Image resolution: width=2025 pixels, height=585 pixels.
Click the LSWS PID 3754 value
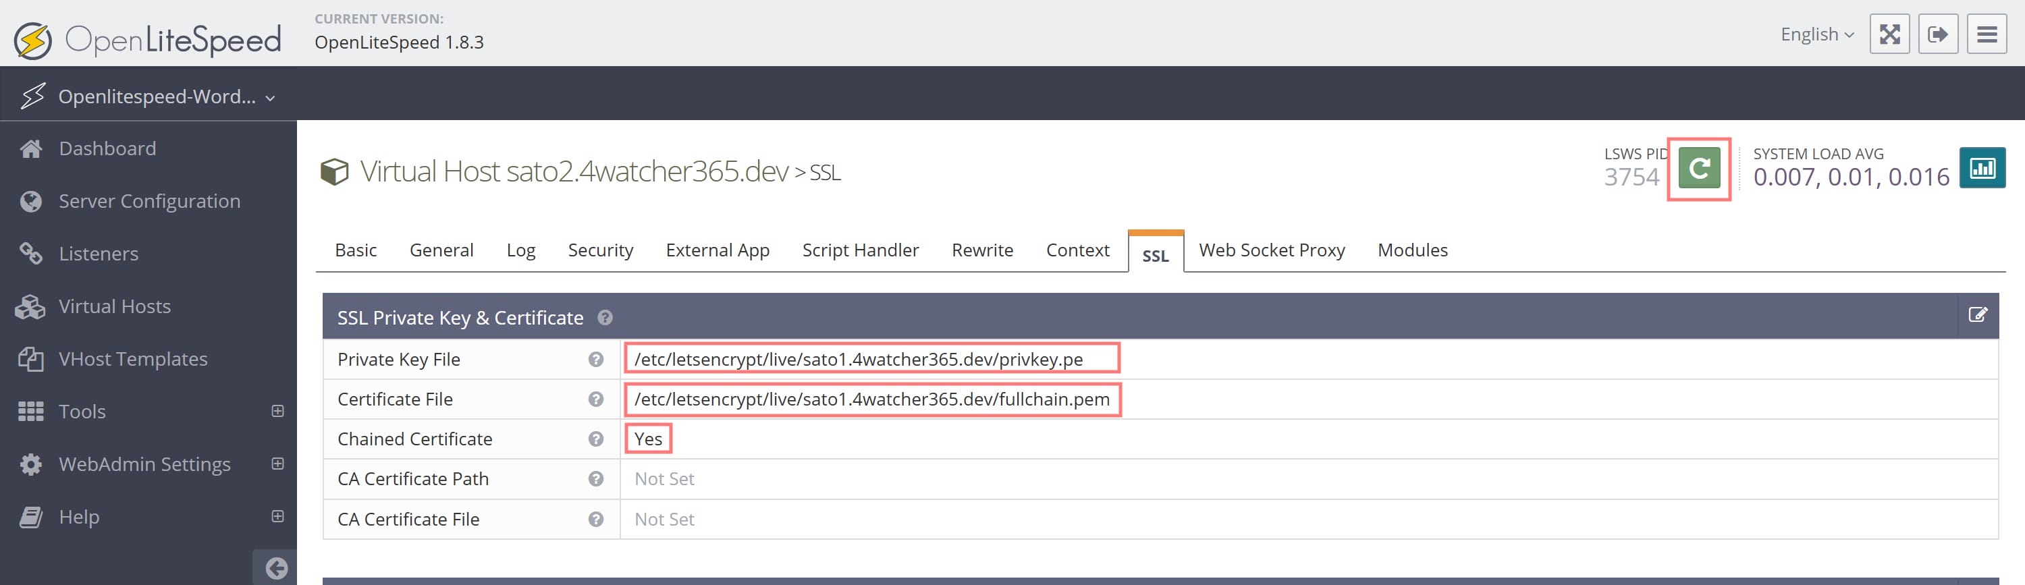pos(1631,177)
